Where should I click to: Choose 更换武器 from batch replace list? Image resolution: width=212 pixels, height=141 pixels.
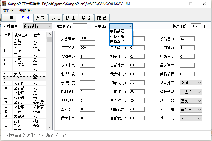tap(117, 31)
